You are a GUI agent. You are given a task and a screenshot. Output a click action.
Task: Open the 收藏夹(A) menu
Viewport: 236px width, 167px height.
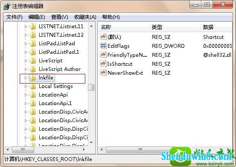85,17
